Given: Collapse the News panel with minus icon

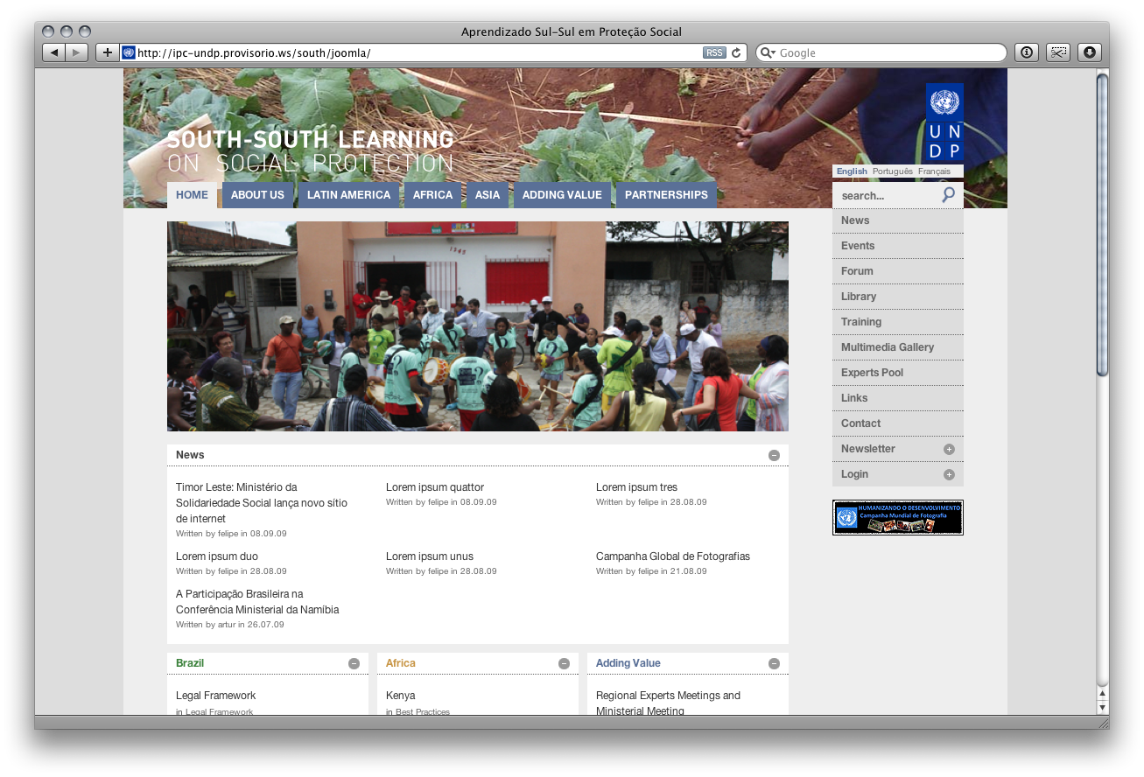Looking at the screenshot, I should tap(774, 455).
